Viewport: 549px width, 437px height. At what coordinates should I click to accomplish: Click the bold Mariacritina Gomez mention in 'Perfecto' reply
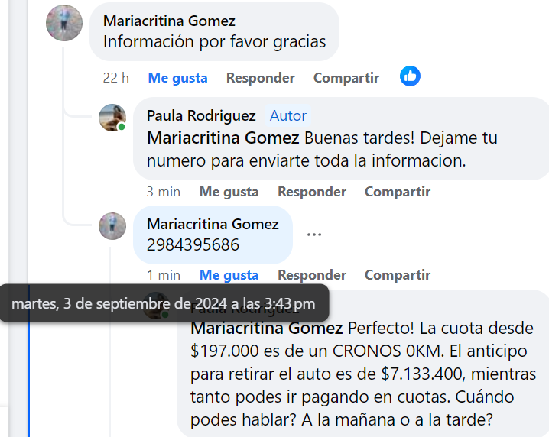(x=266, y=329)
